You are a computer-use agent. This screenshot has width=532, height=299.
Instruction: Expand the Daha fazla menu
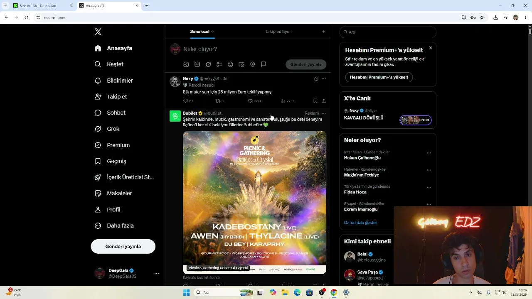click(114, 225)
